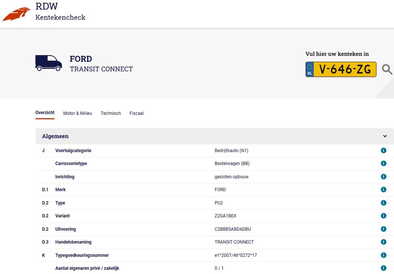
Task: Open the Technisch tab
Action: (111, 113)
